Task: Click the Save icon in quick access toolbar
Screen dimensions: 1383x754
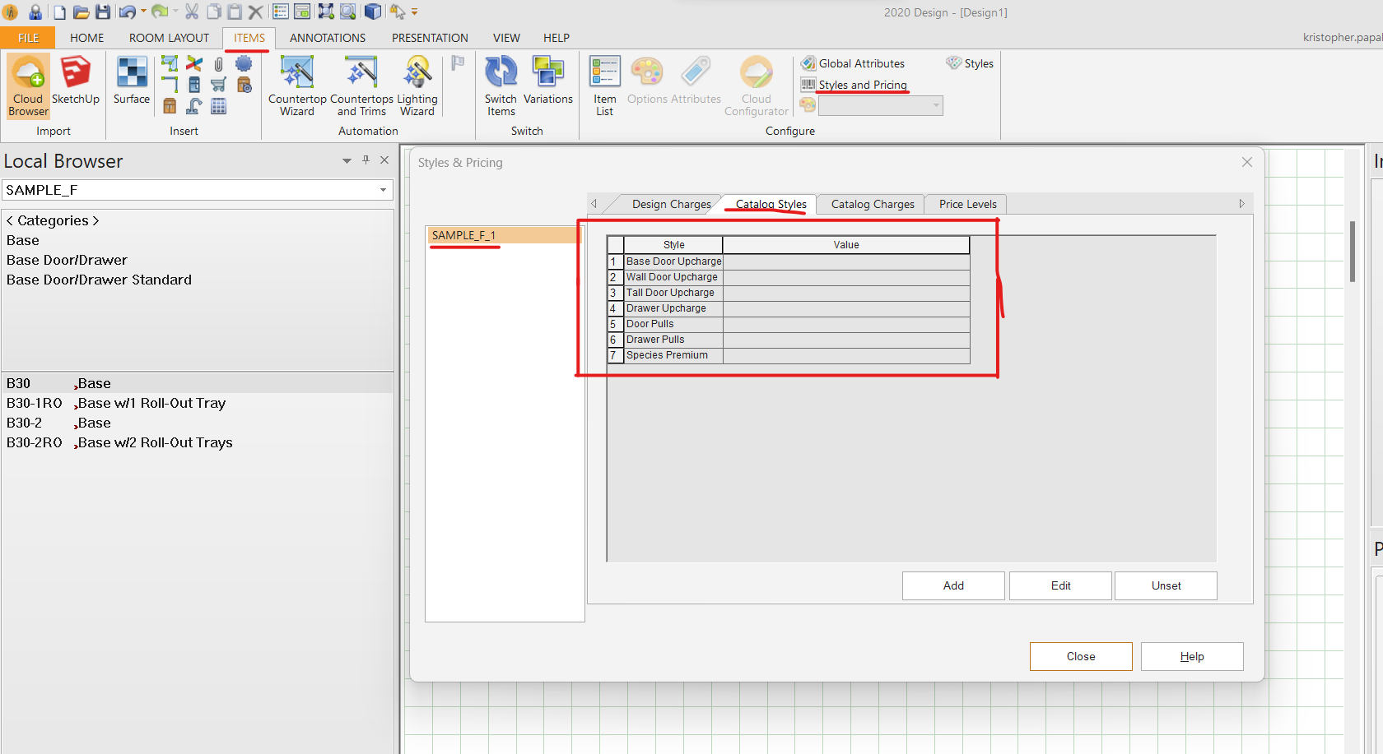Action: click(x=103, y=12)
